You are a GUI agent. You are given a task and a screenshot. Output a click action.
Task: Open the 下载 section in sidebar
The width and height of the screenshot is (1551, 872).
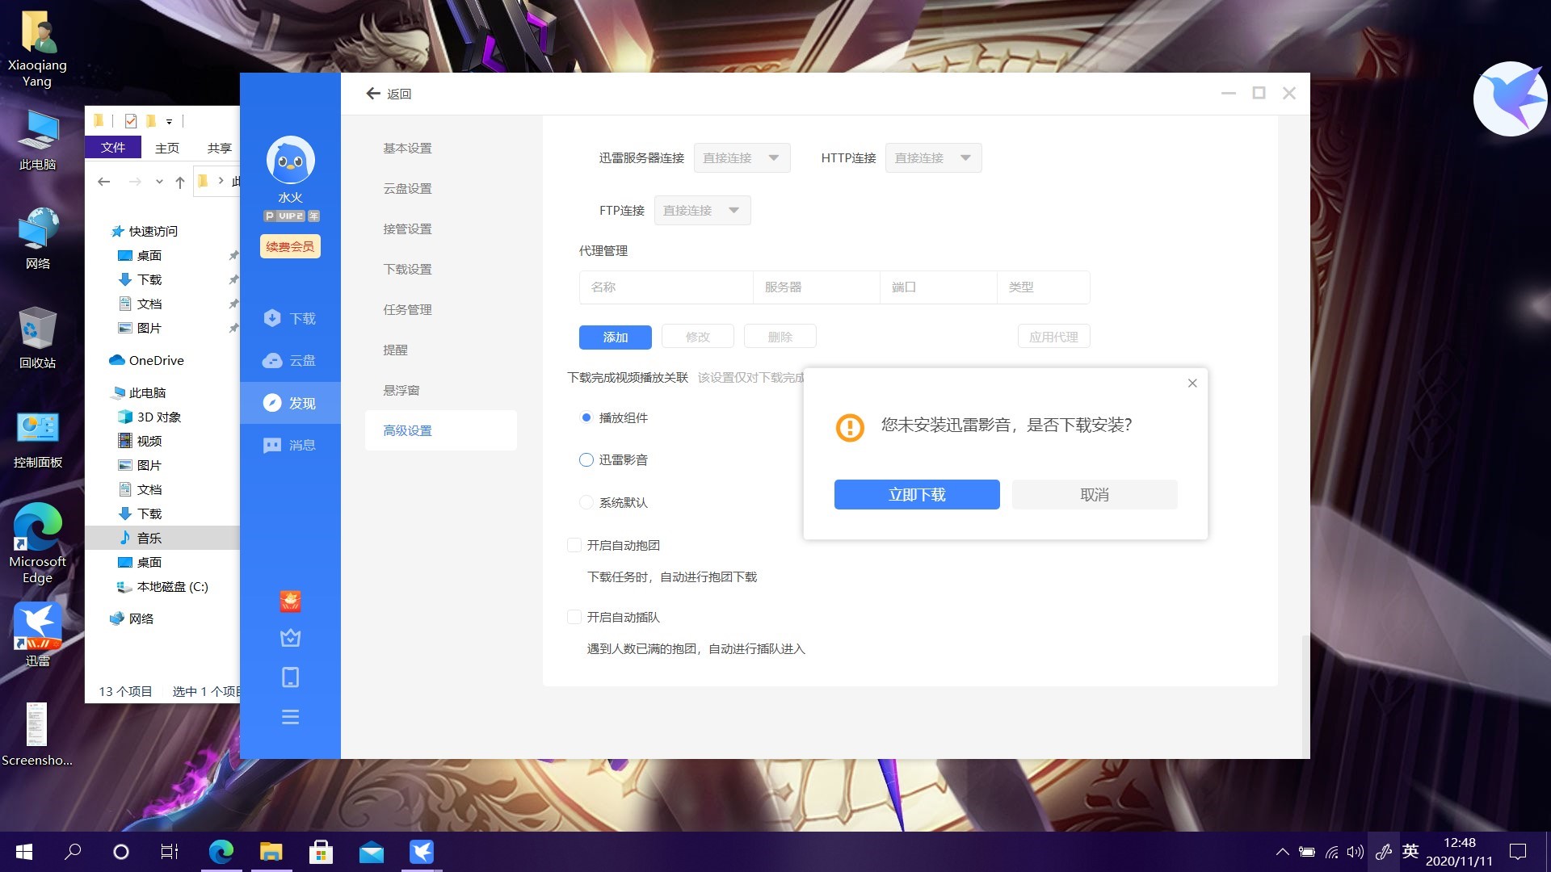coord(289,318)
